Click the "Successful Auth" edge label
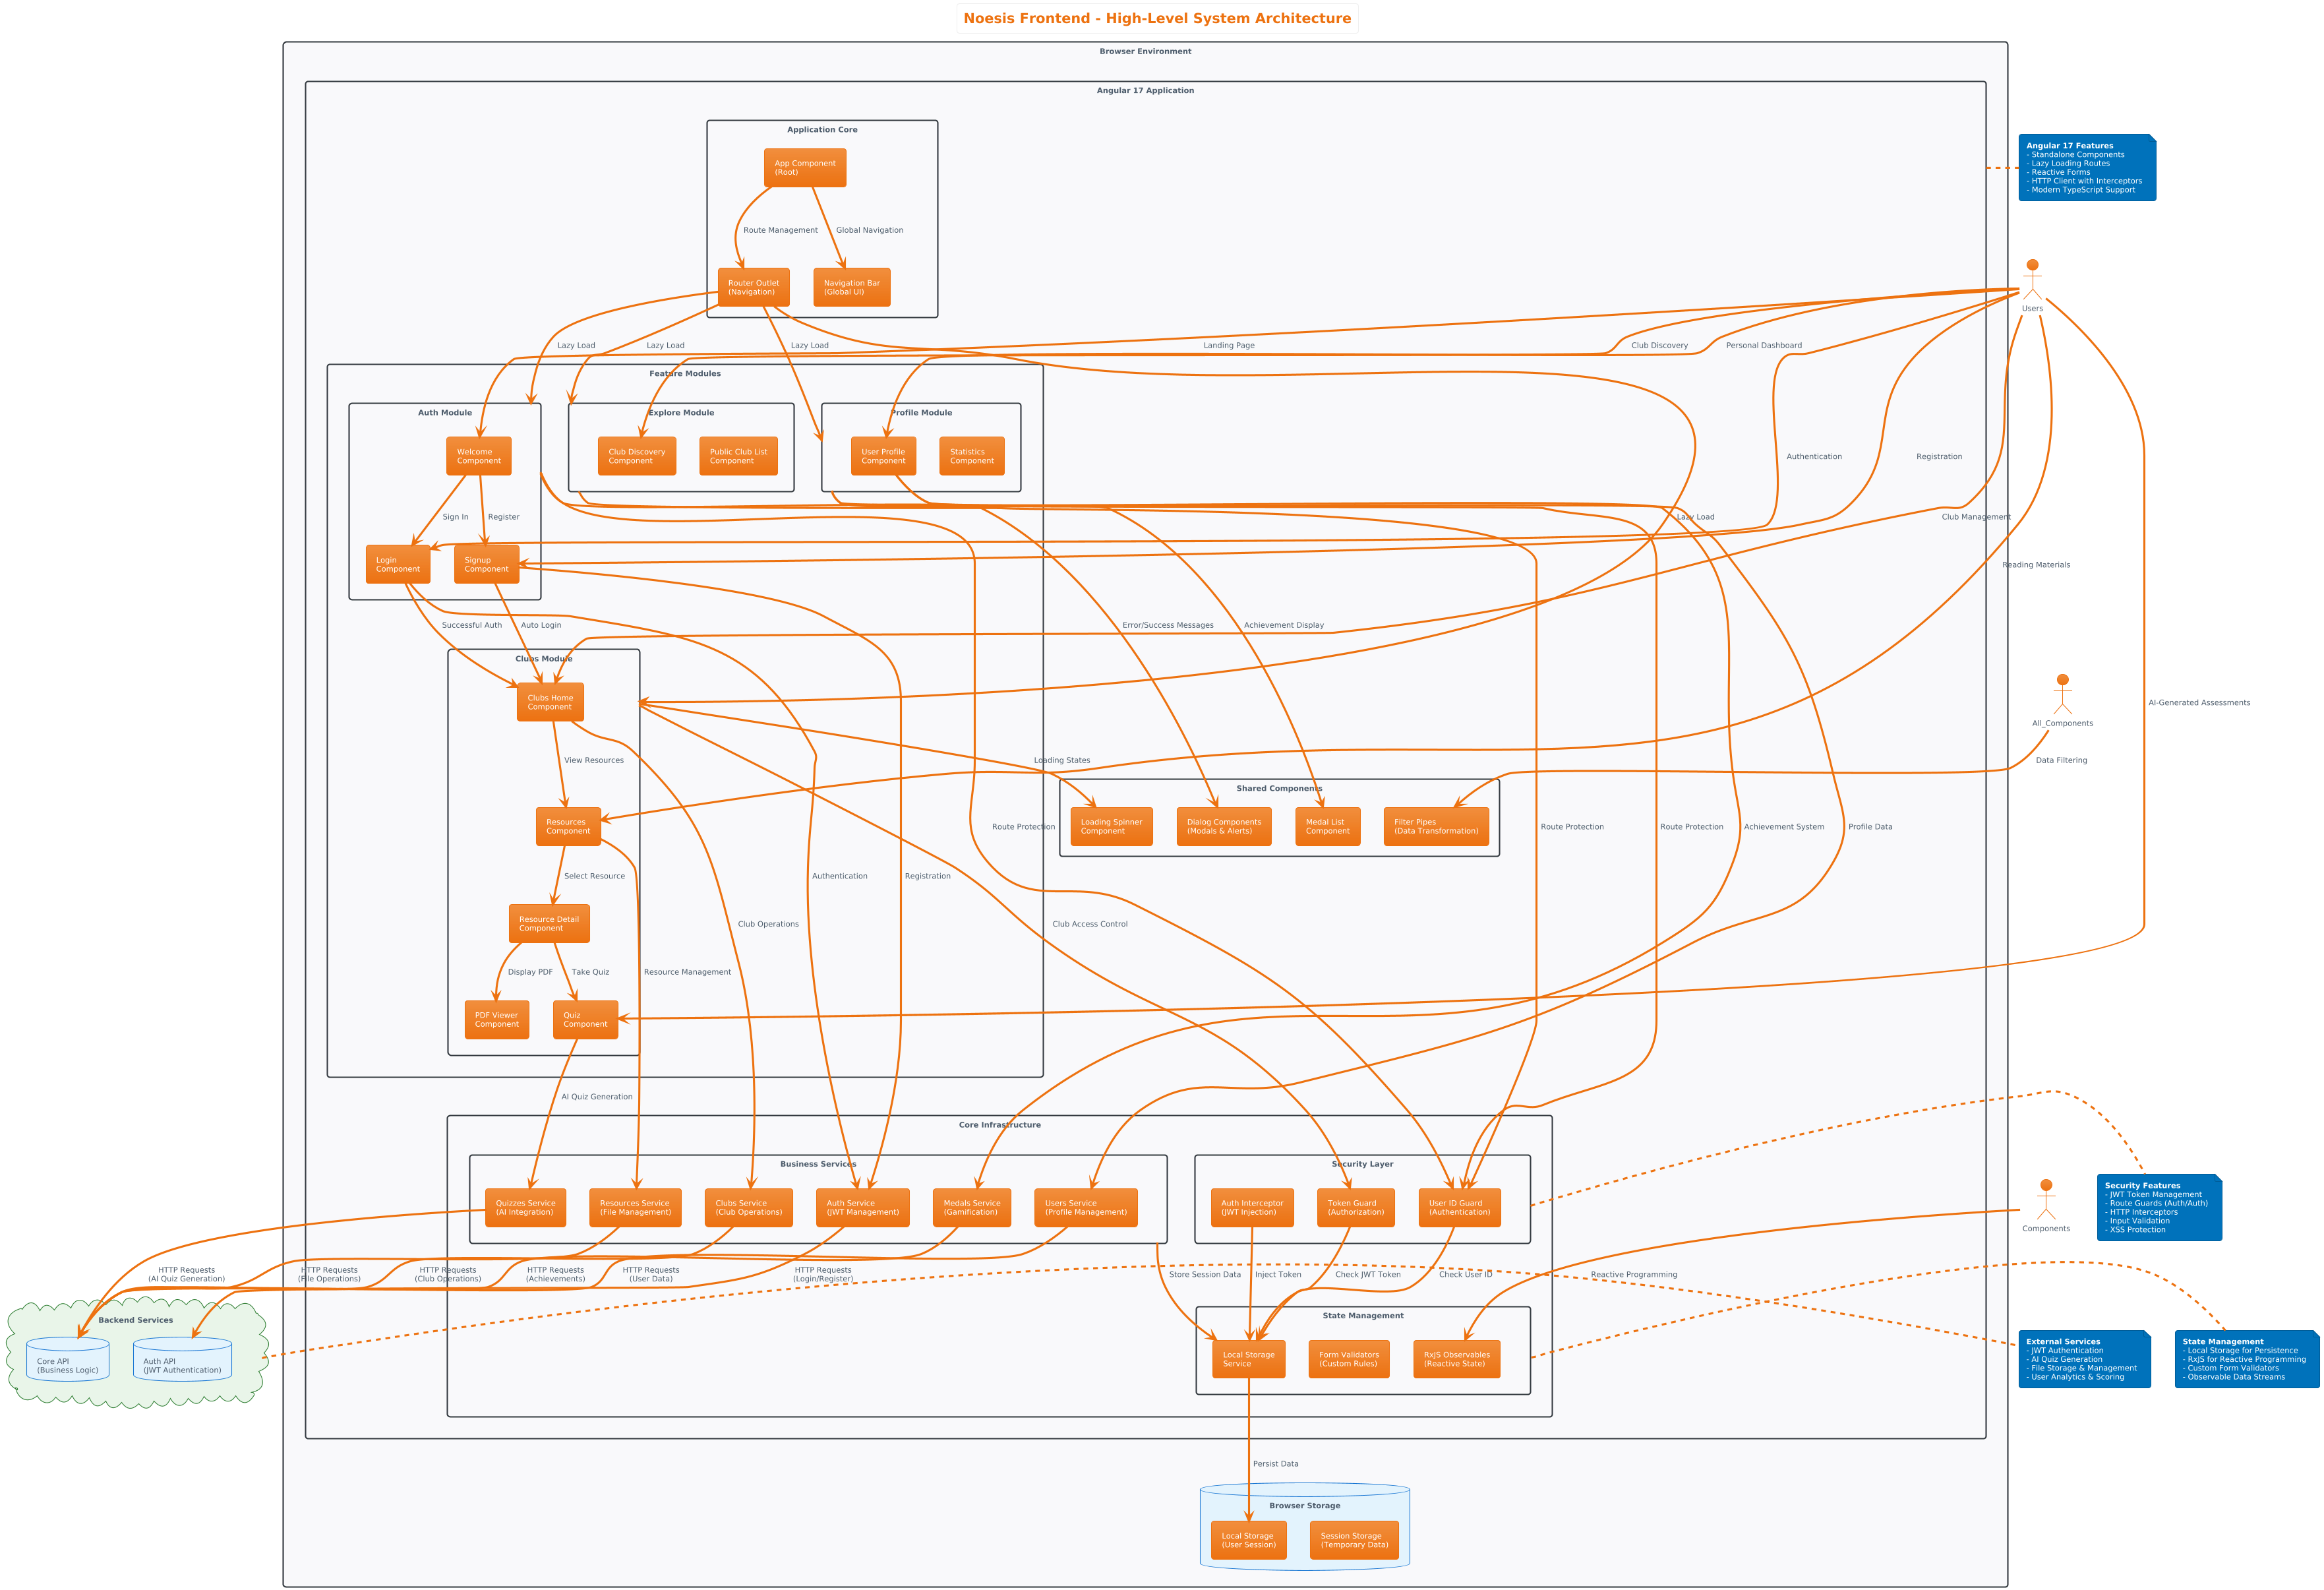The image size is (2324, 1590). point(472,625)
